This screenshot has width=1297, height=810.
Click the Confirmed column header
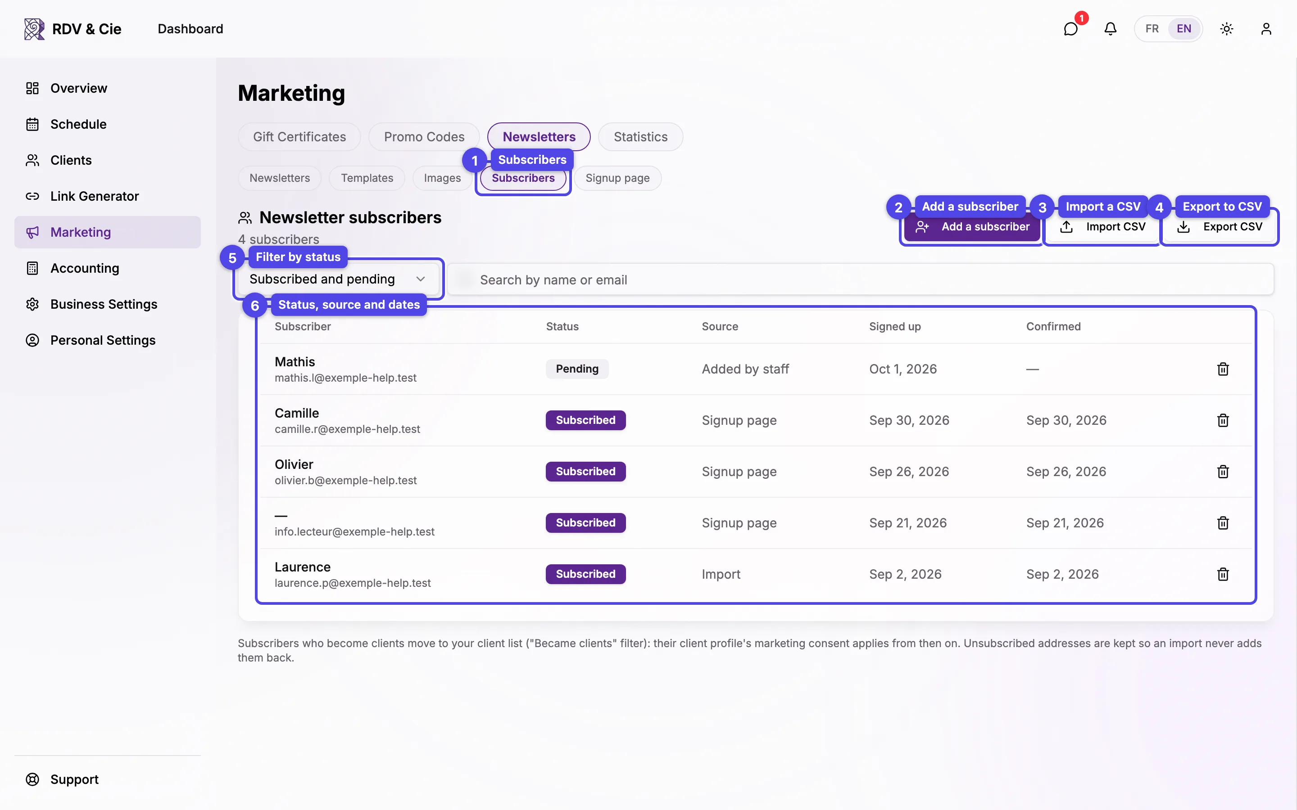coord(1053,326)
